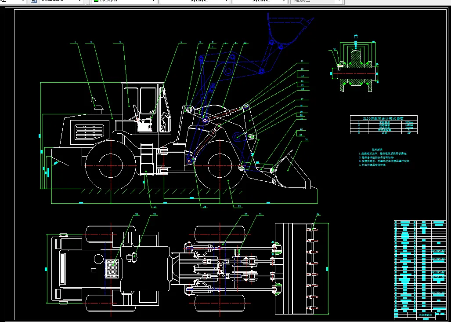Select callout number 34 in section detail
Image resolution: width=451 pixels, height=322 pixels.
click(x=335, y=50)
